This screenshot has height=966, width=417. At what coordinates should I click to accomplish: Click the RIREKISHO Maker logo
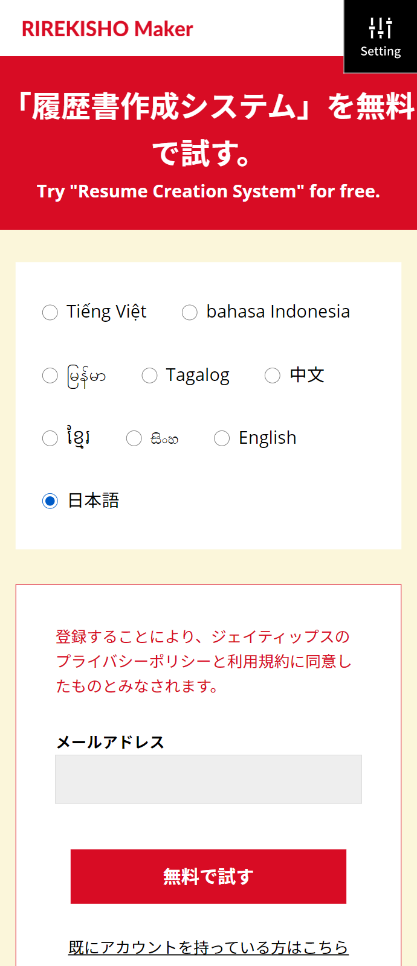tap(108, 29)
